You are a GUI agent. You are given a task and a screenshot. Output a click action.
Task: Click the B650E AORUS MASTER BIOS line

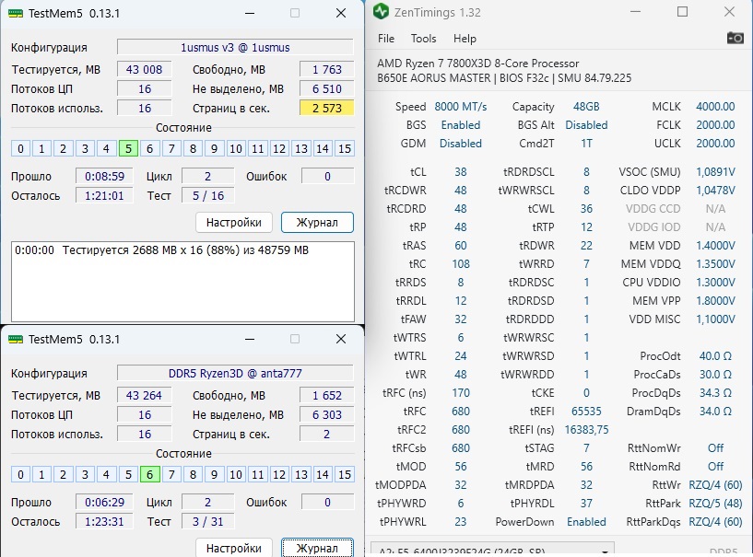[x=504, y=77]
